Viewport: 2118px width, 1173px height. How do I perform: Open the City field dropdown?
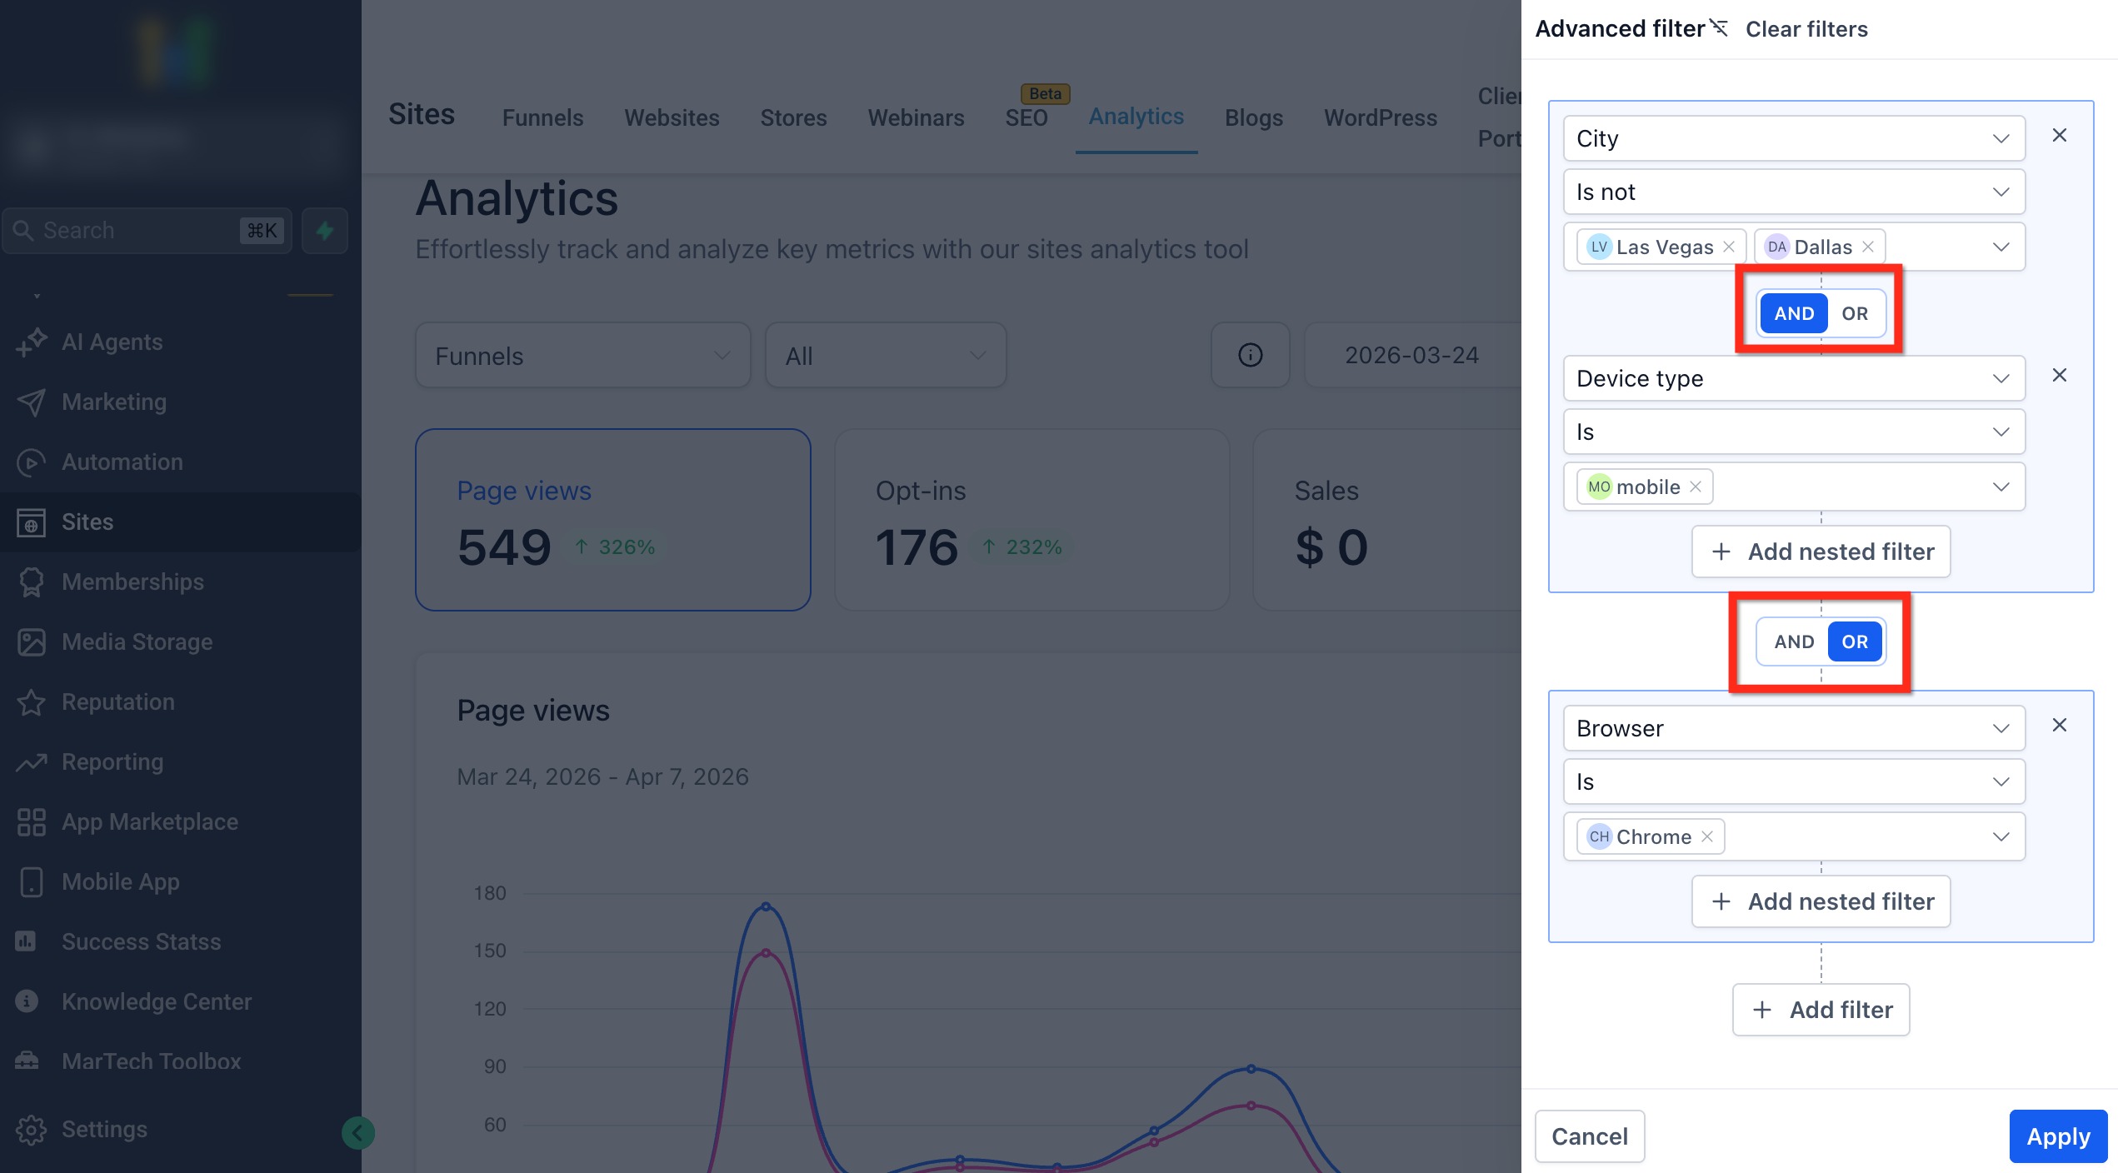click(x=1794, y=139)
